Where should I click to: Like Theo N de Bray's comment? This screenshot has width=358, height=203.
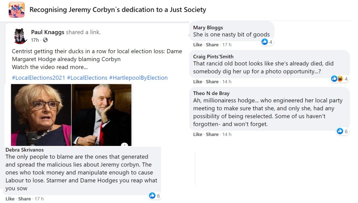[198, 134]
